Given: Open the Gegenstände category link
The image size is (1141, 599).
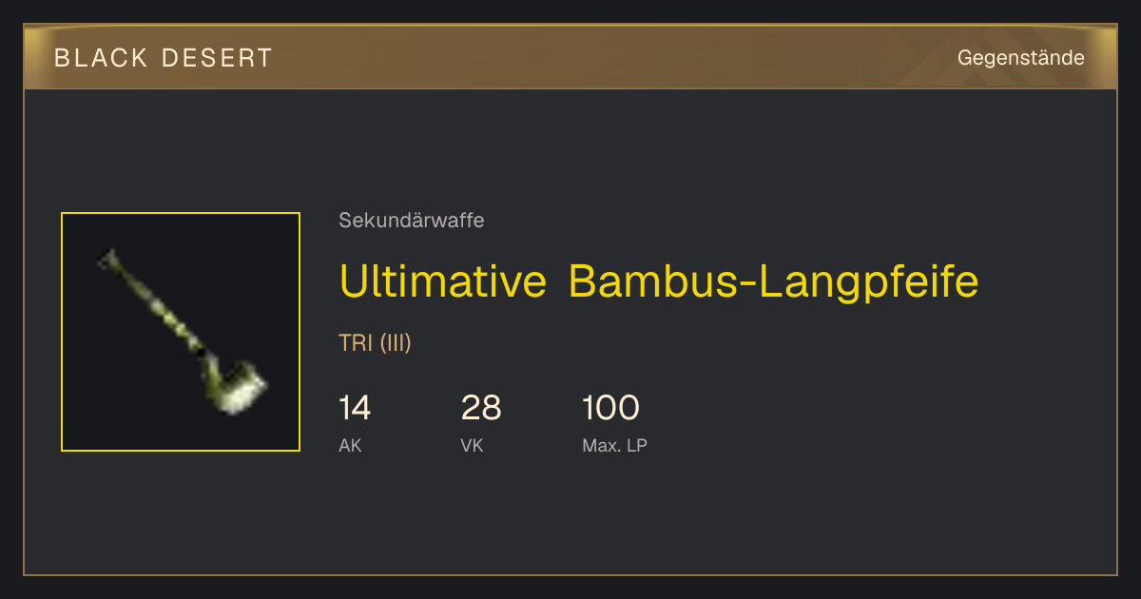Looking at the screenshot, I should tap(1021, 58).
